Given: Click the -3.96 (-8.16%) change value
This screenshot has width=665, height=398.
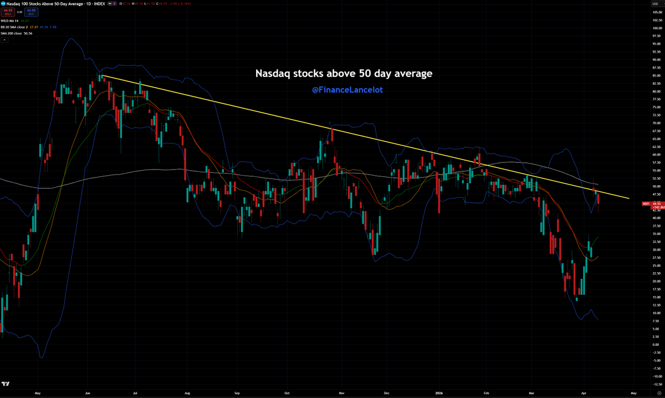Looking at the screenshot, I should click(x=180, y=4).
